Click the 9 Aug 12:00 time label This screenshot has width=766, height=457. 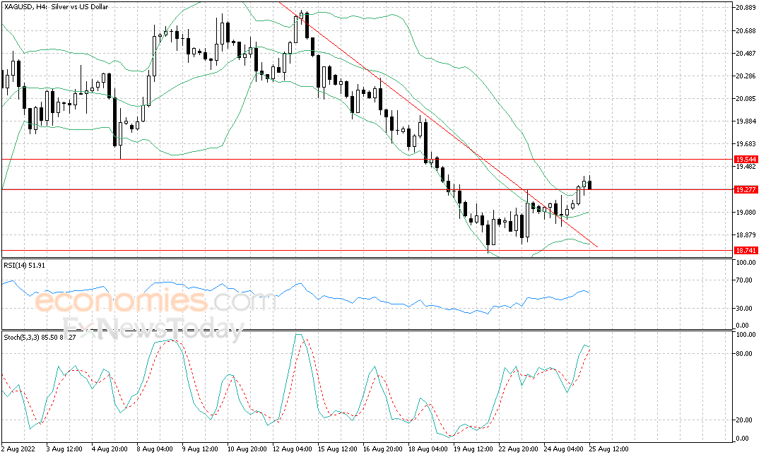coord(200,449)
